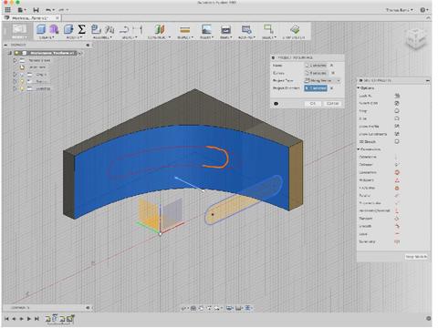438x328 pixels.
Task: Click the Sketch line-arc icon
Action: [124, 30]
